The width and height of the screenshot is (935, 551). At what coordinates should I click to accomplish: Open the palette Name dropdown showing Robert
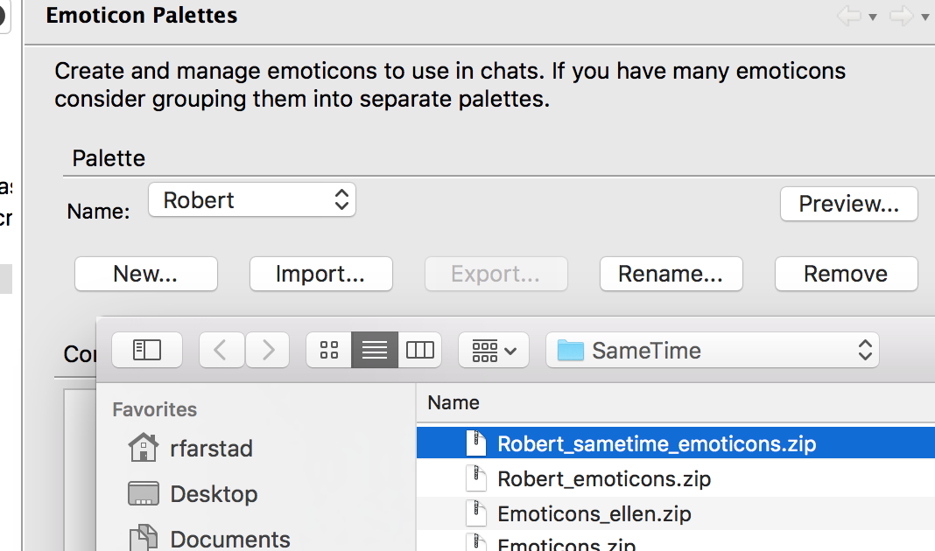point(252,200)
